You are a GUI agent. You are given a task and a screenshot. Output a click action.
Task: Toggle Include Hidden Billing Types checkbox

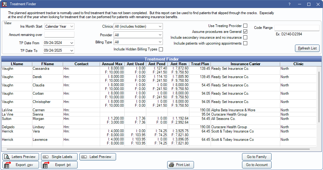tap(161, 49)
